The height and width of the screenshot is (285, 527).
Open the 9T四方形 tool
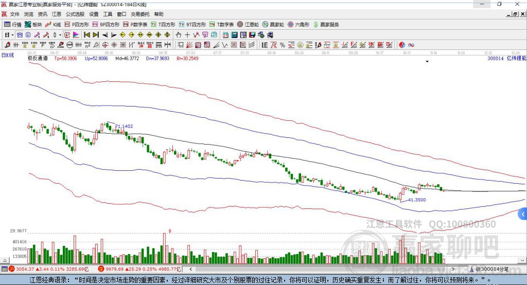(x=192, y=25)
